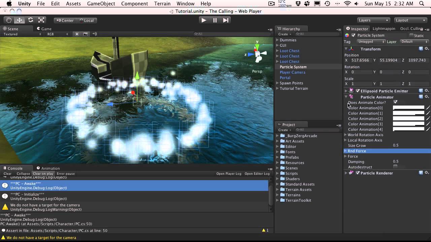The width and height of the screenshot is (431, 242).
Task: Click Color Animation[3] color swatch
Action: (x=409, y=124)
